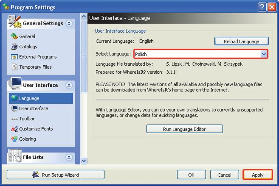Screen dimensions: 279x186
Task: Select User interface settings entry
Action: pyautogui.click(x=34, y=108)
